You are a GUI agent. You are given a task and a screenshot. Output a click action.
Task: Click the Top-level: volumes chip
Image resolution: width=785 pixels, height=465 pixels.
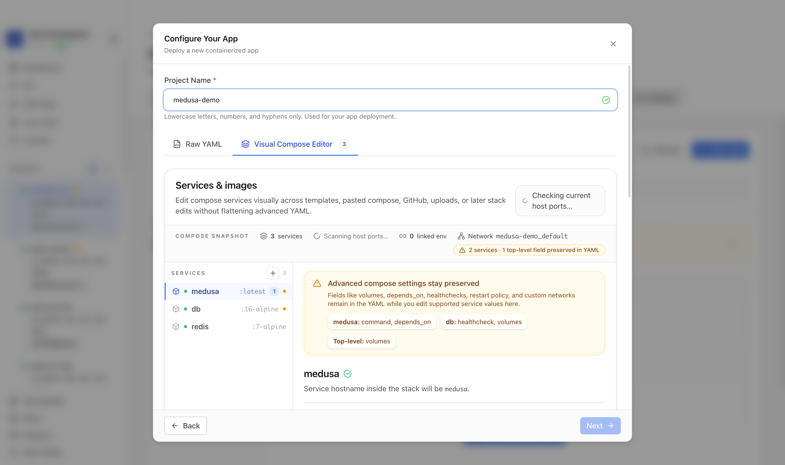point(361,341)
